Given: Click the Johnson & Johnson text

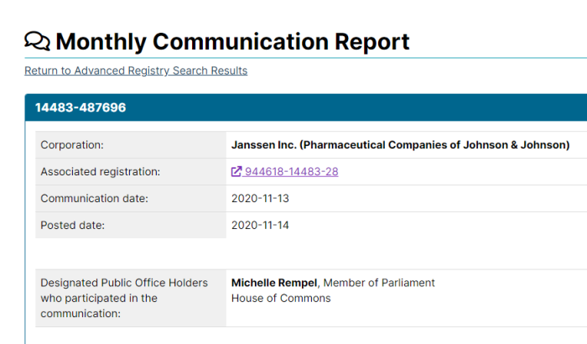Looking at the screenshot, I should pyautogui.click(x=515, y=145).
